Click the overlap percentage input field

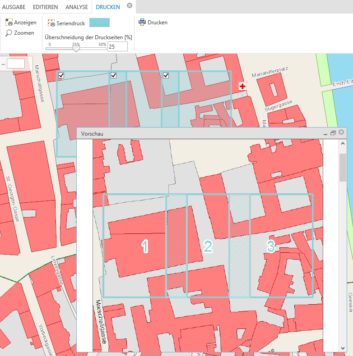coord(117,46)
